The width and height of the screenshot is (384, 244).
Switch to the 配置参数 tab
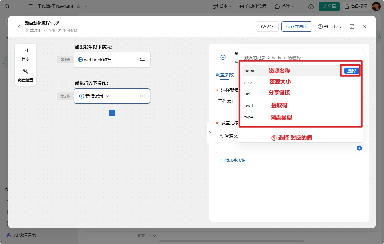pyautogui.click(x=225, y=75)
